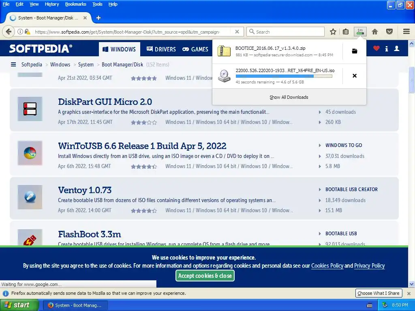Open WinToUSB app thumbnail icon
This screenshot has height=311, width=415.
[30, 153]
